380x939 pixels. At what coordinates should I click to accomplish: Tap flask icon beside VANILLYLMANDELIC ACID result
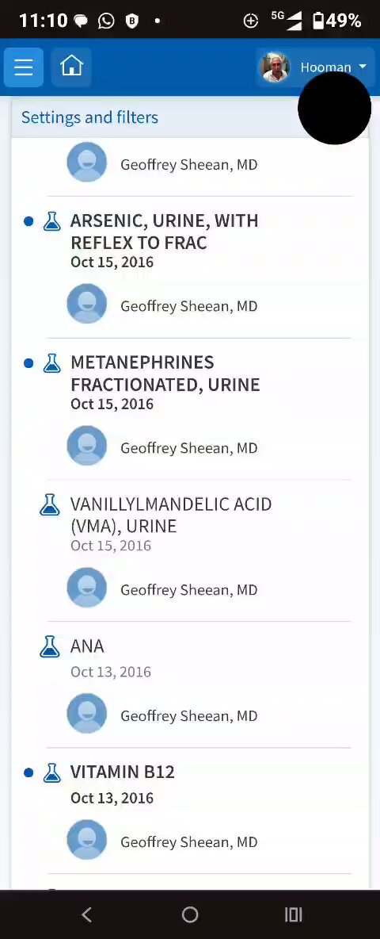50,505
